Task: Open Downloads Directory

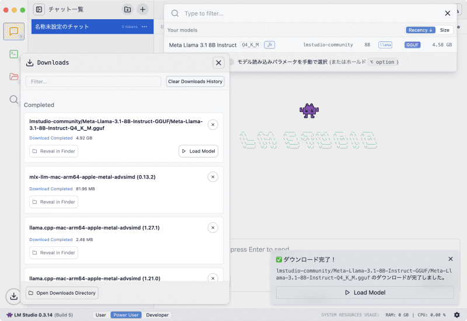Action: [62, 293]
